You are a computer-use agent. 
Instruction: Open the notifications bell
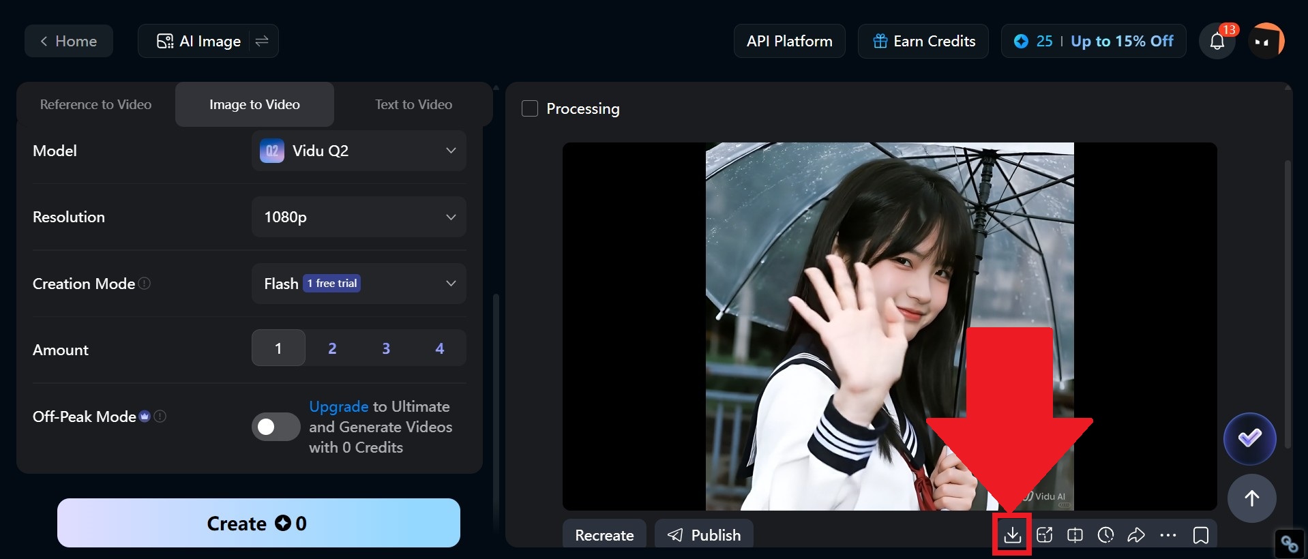(1217, 42)
